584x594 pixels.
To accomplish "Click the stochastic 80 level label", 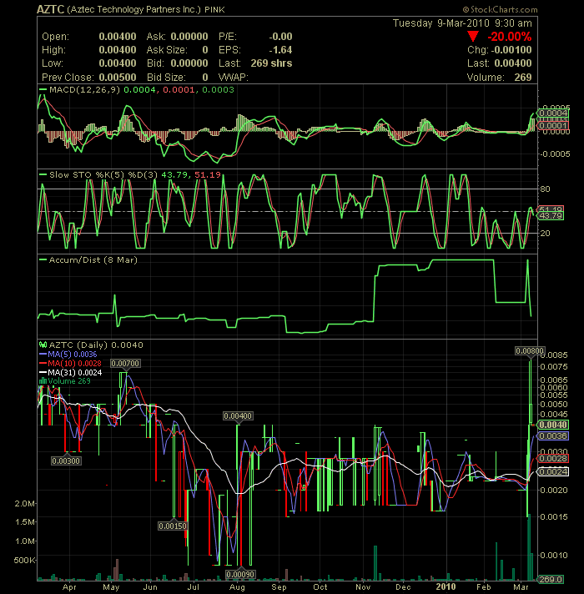I will click(545, 189).
